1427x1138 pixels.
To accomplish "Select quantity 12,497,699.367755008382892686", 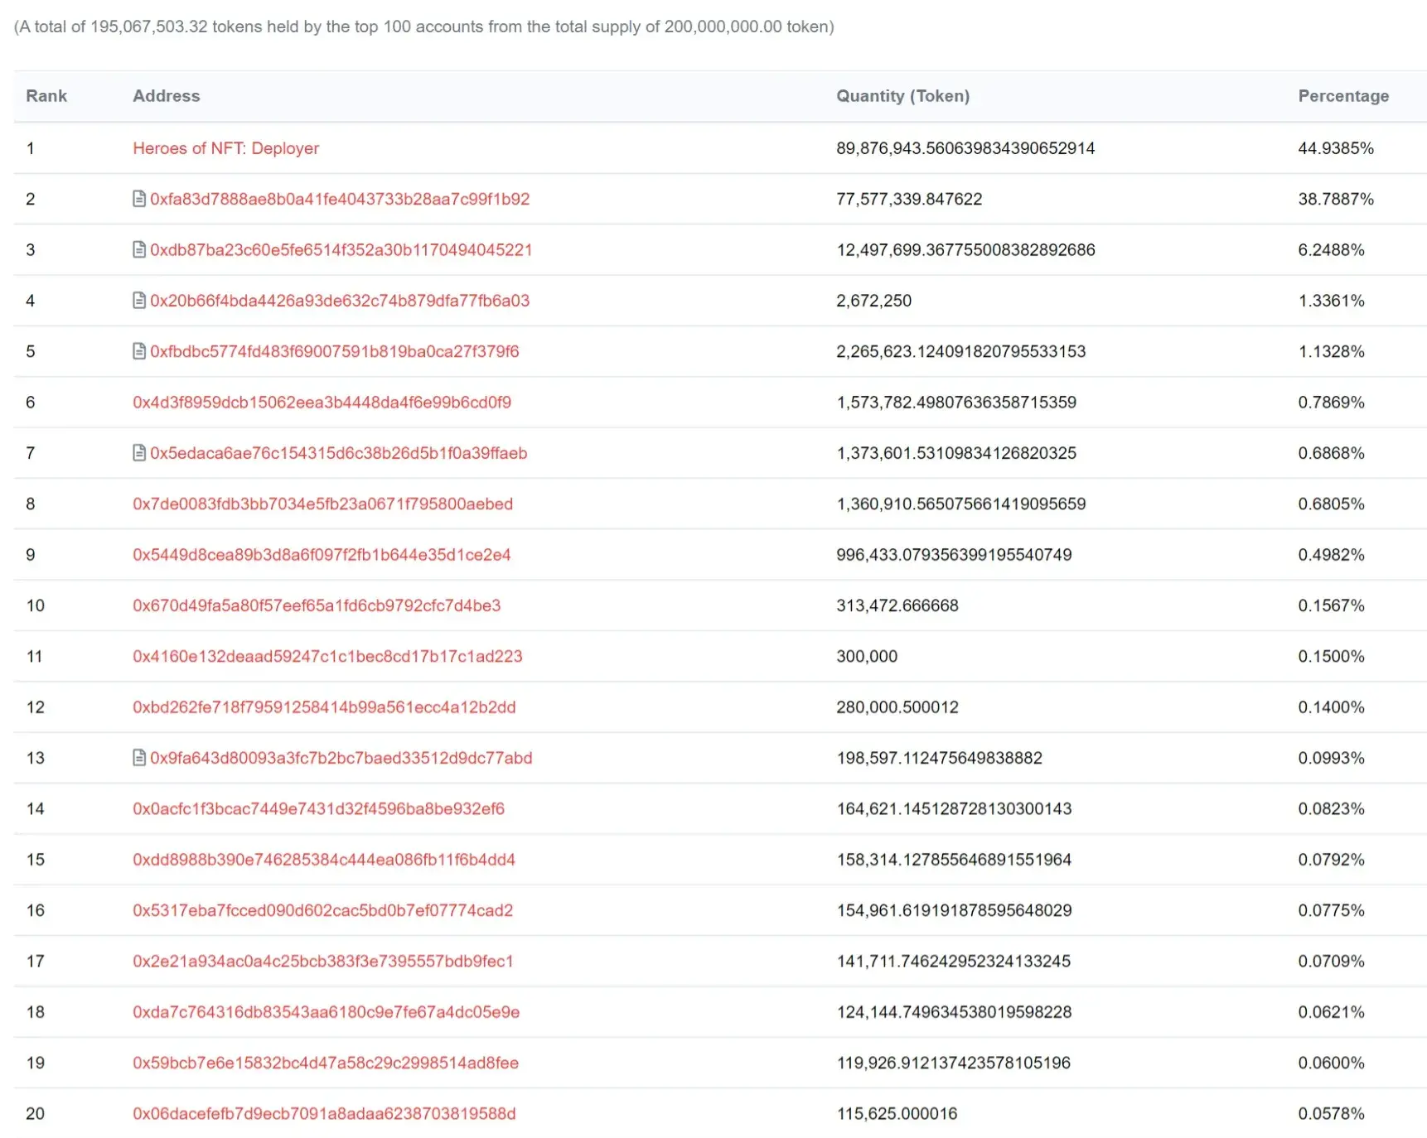I will tap(965, 249).
